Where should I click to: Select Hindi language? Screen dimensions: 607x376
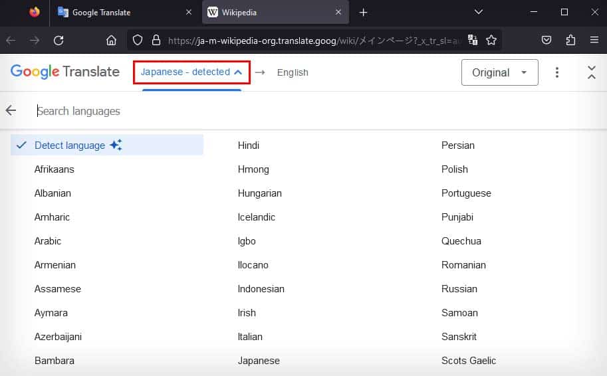point(249,145)
